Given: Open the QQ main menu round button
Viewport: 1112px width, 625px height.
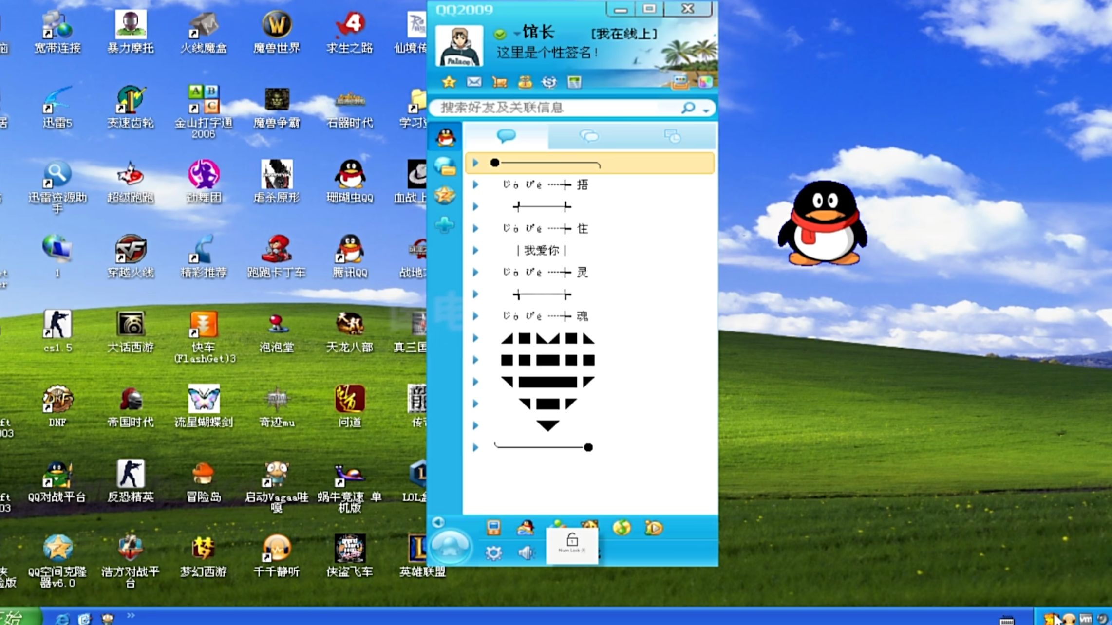Looking at the screenshot, I should coord(450,546).
